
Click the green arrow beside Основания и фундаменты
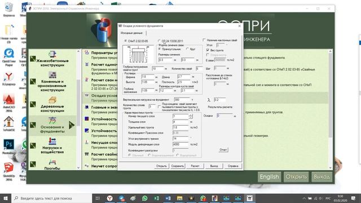(x=72, y=125)
